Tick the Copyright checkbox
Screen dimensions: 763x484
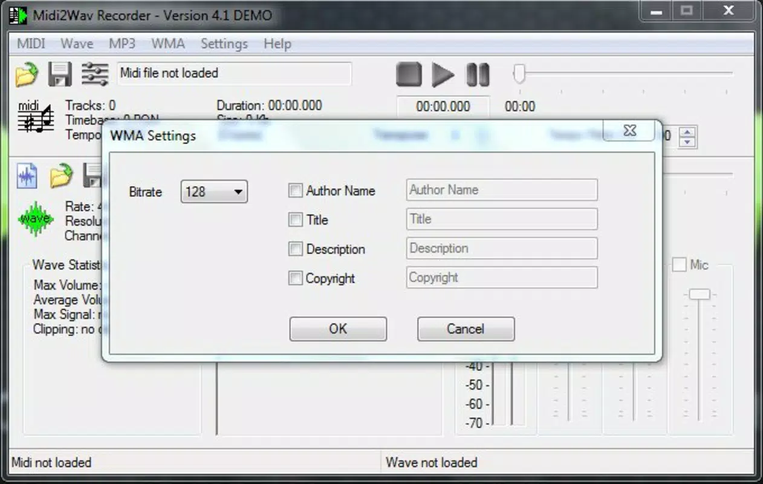point(295,278)
